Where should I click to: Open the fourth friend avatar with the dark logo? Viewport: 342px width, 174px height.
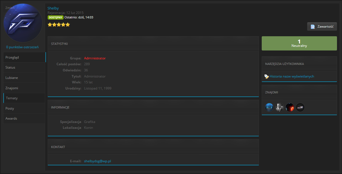300,107
